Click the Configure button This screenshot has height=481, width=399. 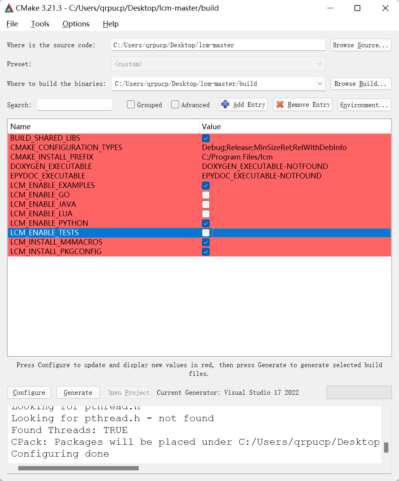click(x=29, y=392)
